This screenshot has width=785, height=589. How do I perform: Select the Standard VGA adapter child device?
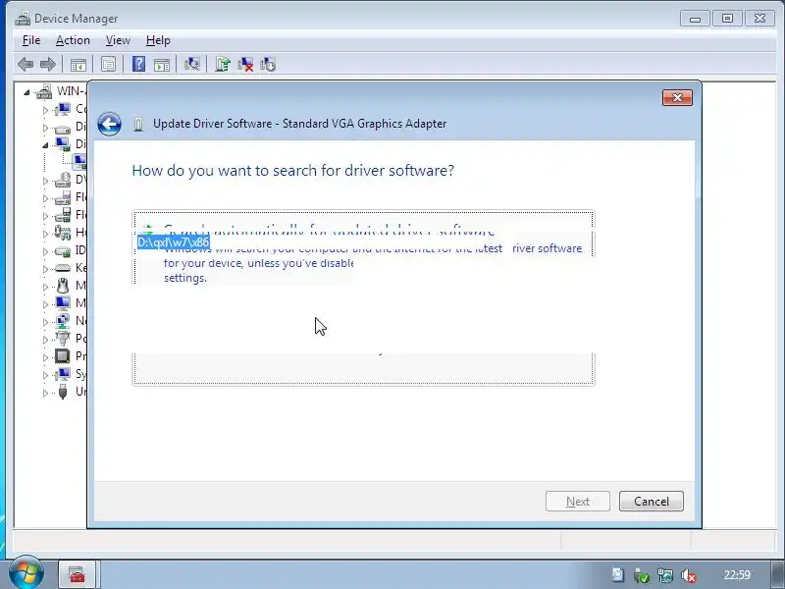[79, 161]
